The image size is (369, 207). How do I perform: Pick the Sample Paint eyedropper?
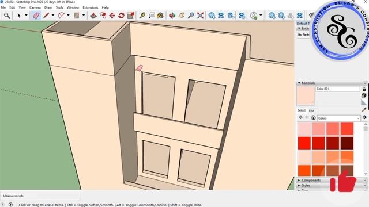point(364,110)
